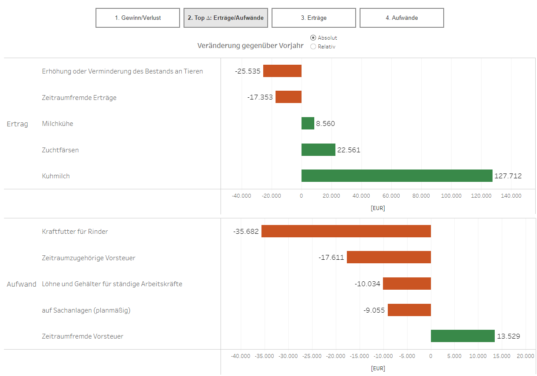This screenshot has width=537, height=376.
Task: Switch to 2. Top Δ: Erträge/Aufwände tab
Action: click(x=225, y=18)
